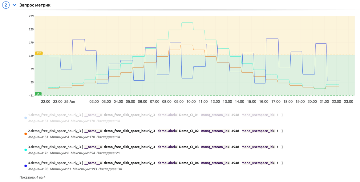This screenshot has height=182, width=360.
Task: Click the 279 value on the vertical axis
Action: pos(31,16)
